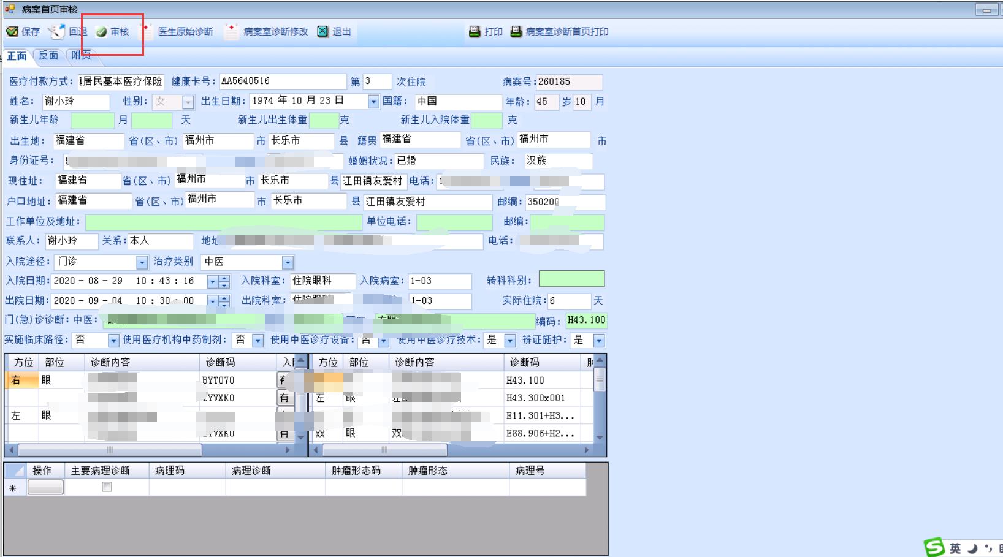
Task: Click the 肿瘤形态码 column header
Action: [364, 471]
